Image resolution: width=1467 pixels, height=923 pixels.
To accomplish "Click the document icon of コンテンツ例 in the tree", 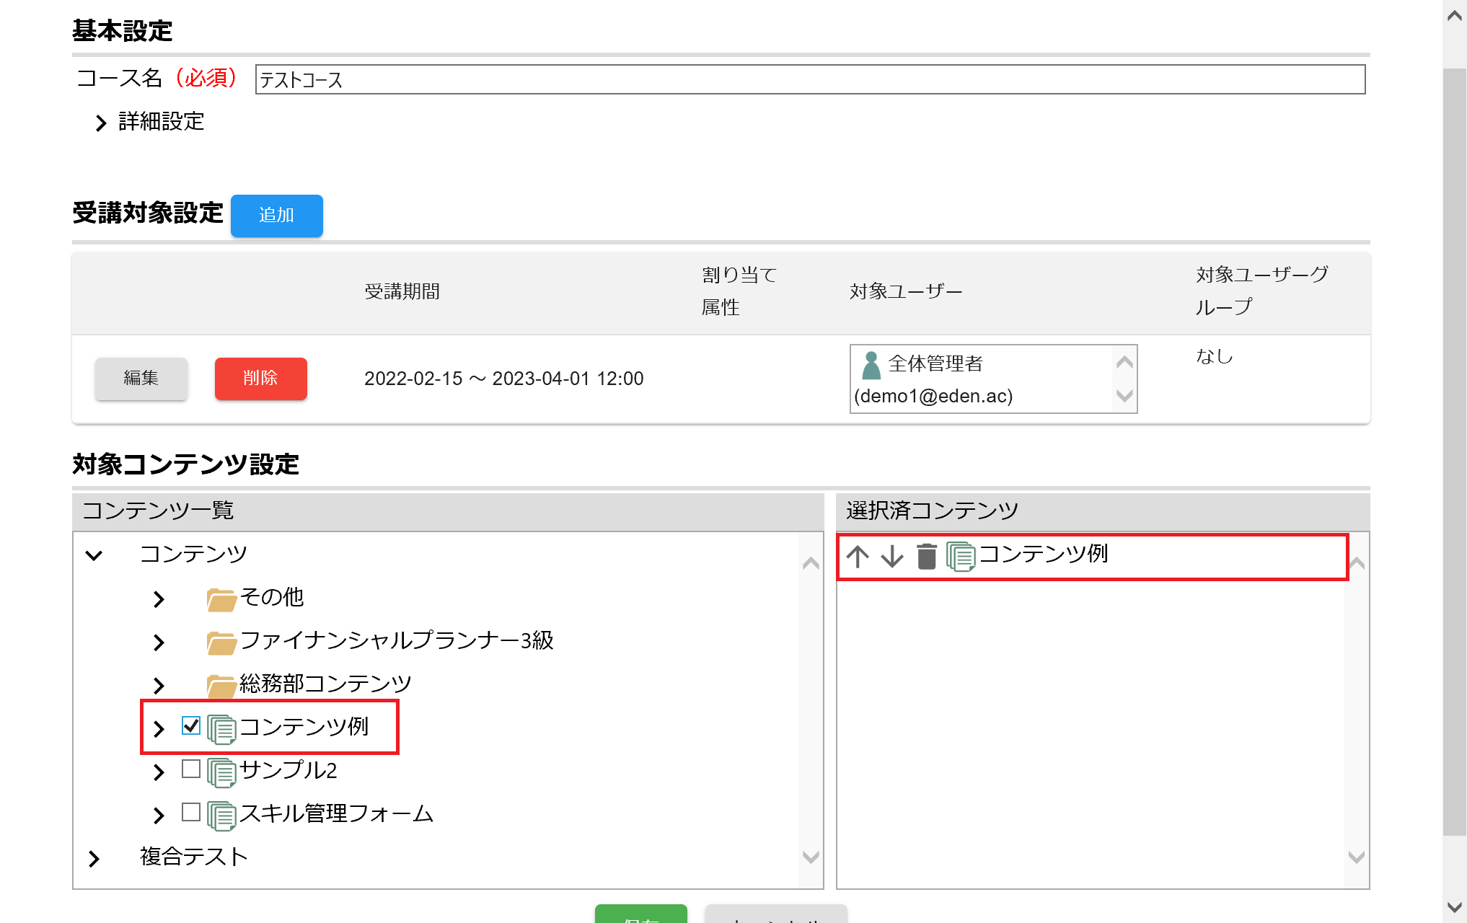I will point(221,729).
